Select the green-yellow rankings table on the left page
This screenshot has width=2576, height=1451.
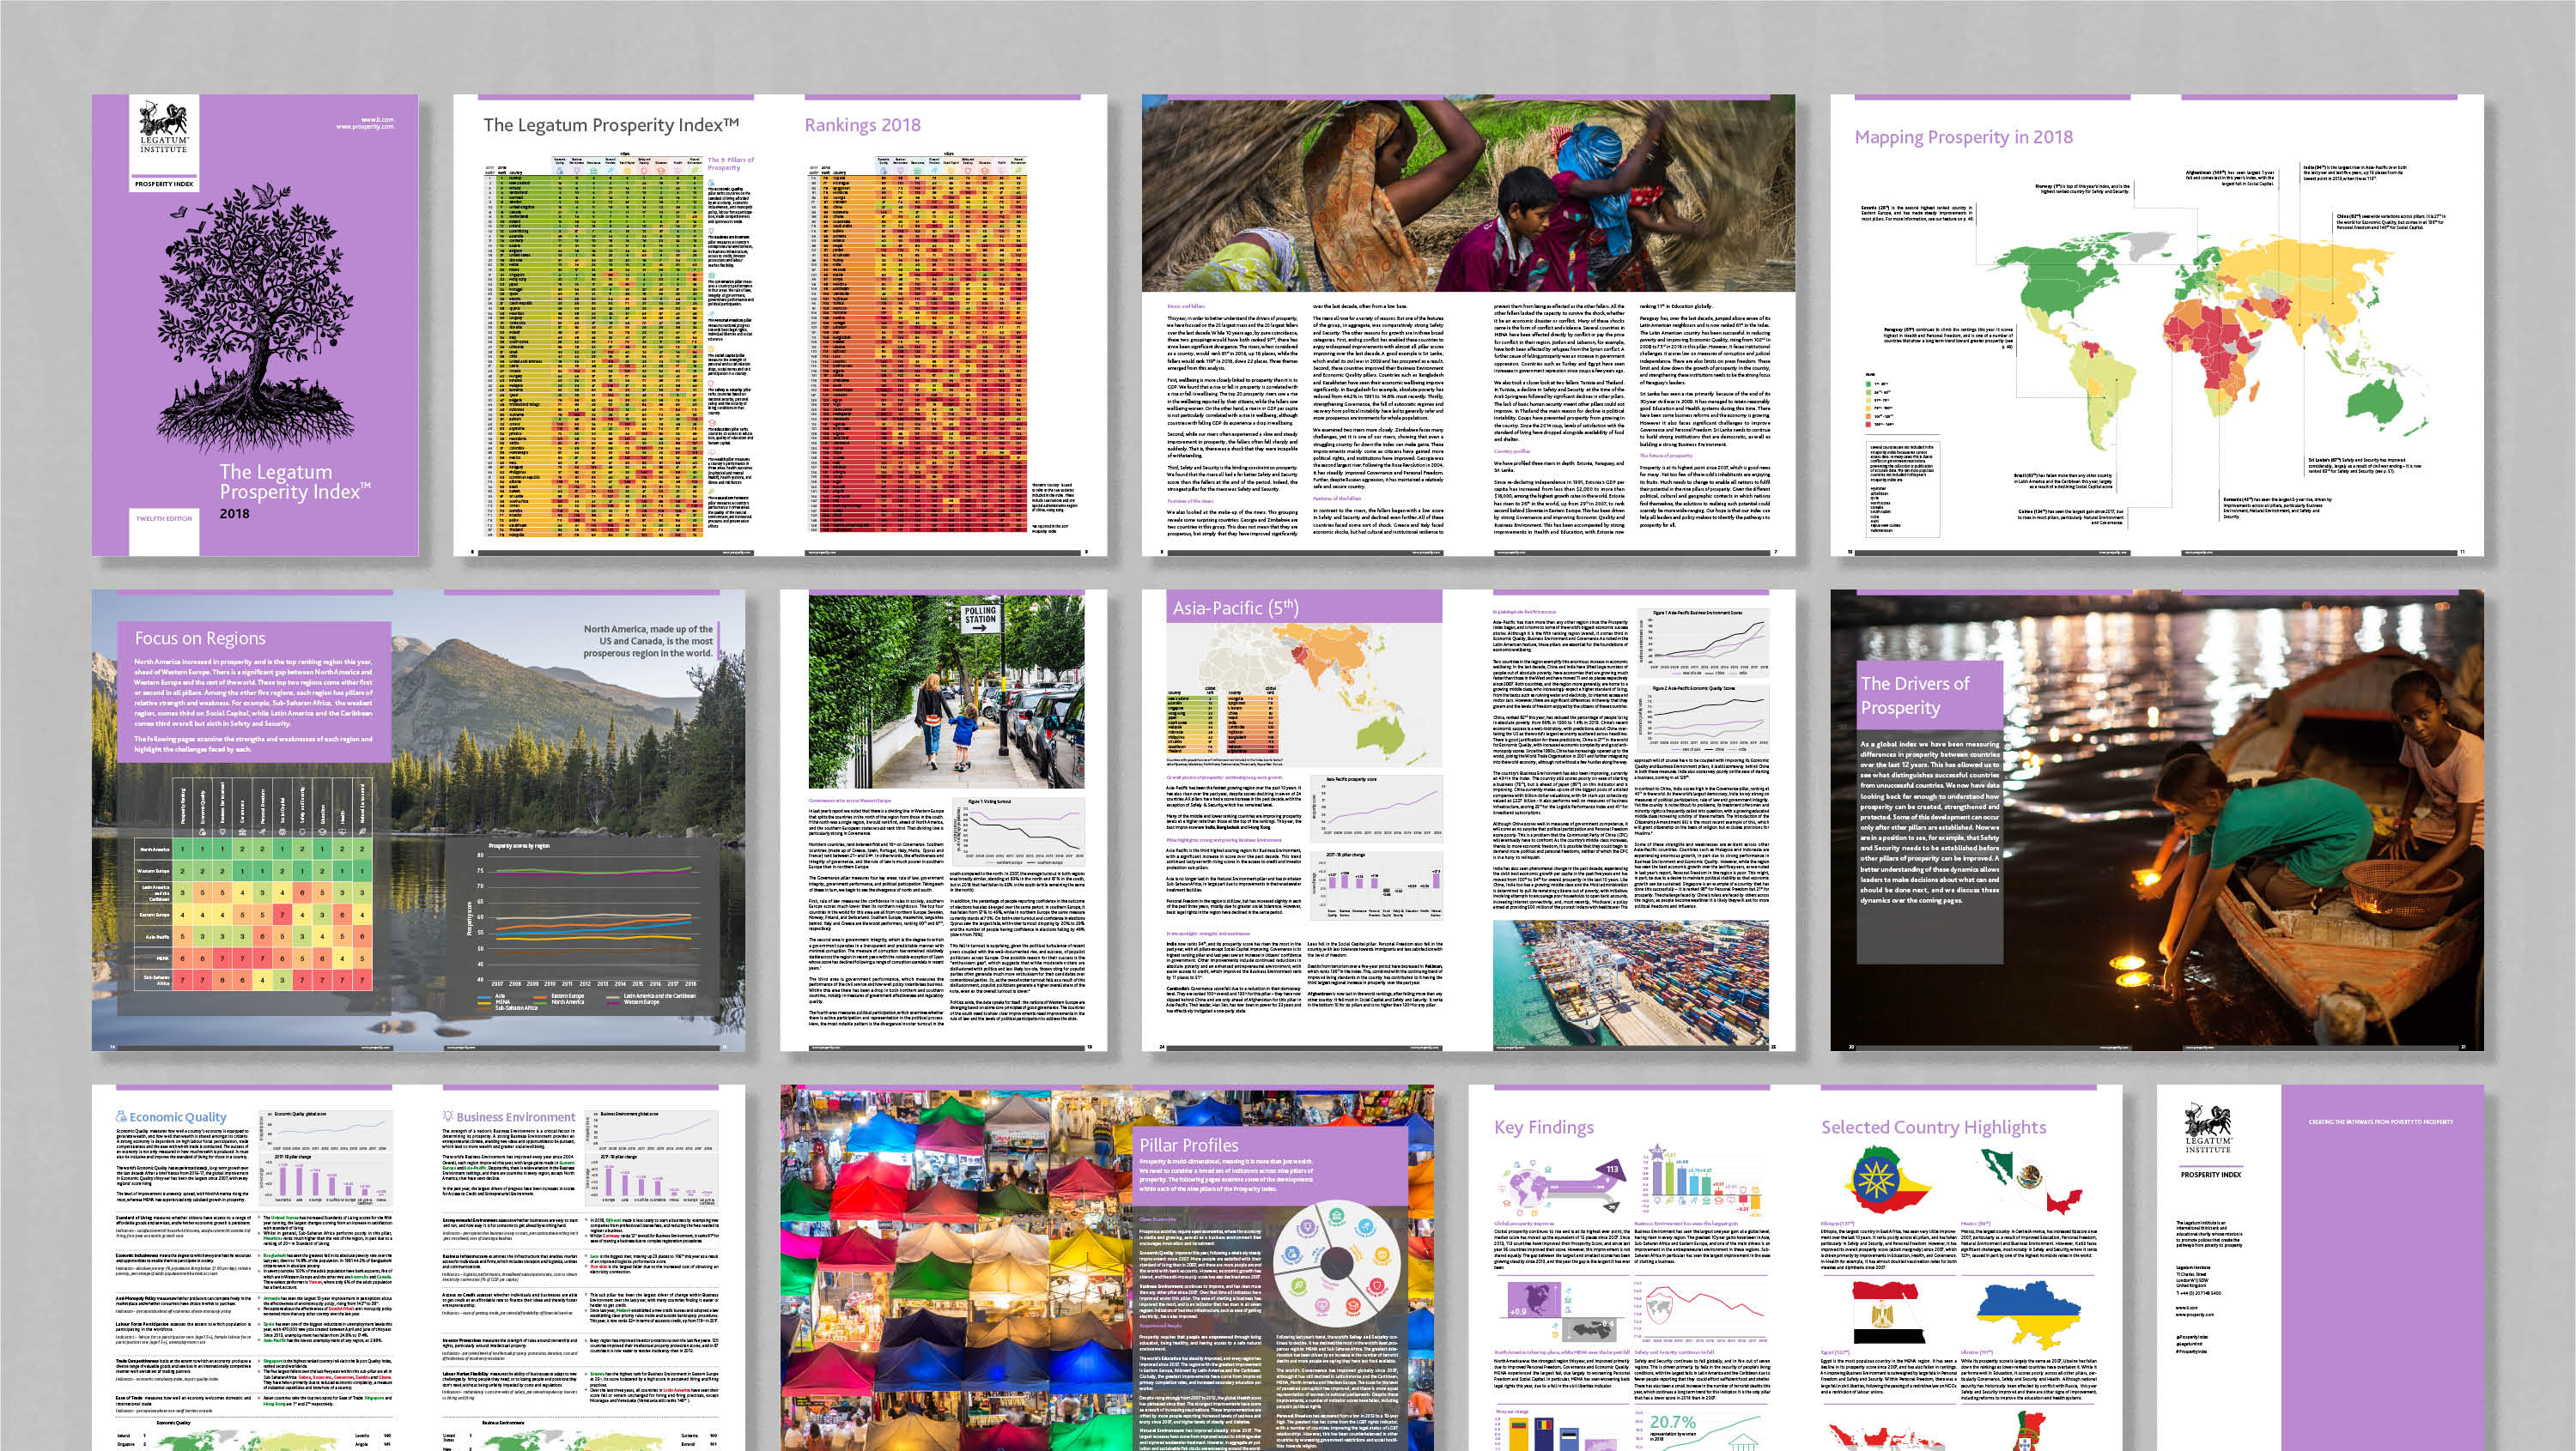tap(594, 345)
